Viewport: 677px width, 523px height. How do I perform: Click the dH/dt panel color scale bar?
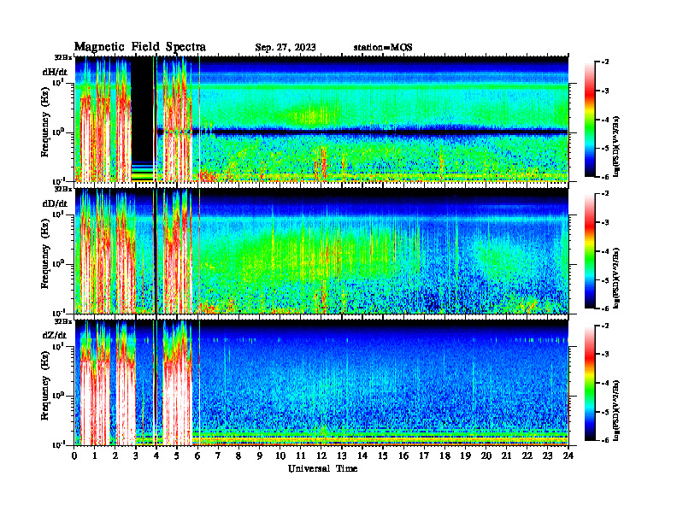point(590,120)
